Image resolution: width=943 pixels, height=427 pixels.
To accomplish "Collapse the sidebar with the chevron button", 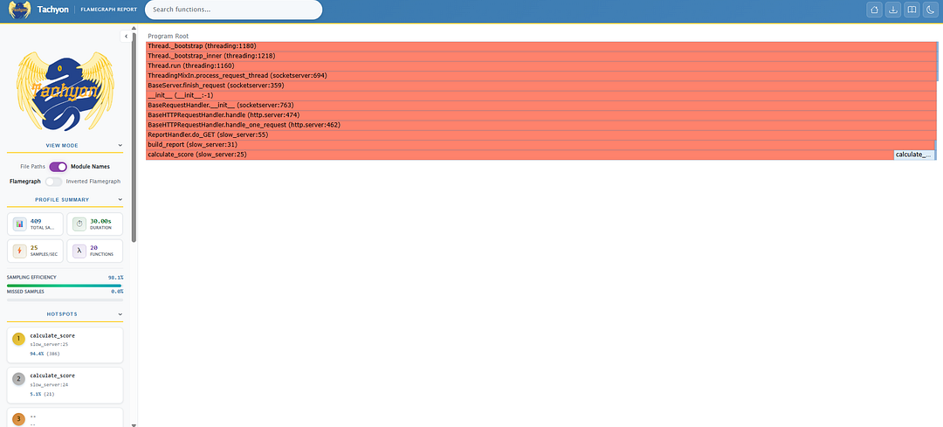I will point(126,36).
